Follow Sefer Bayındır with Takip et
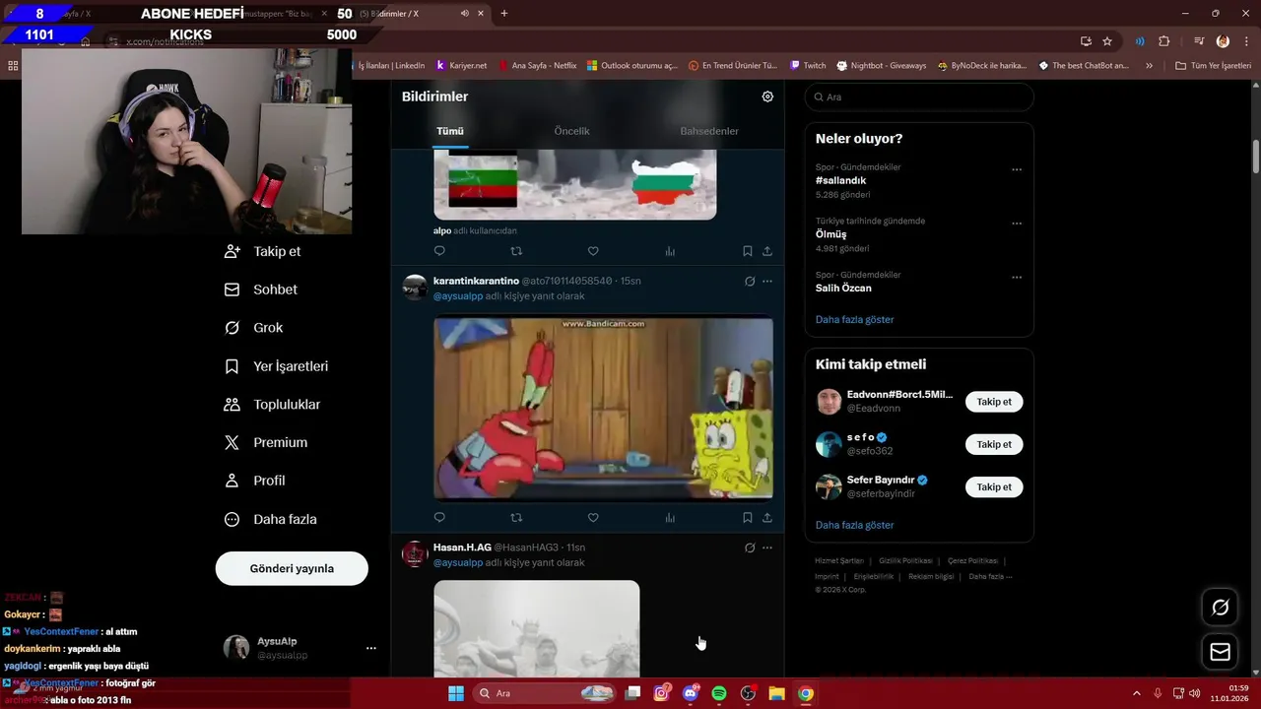The image size is (1261, 709). pyautogui.click(x=994, y=486)
